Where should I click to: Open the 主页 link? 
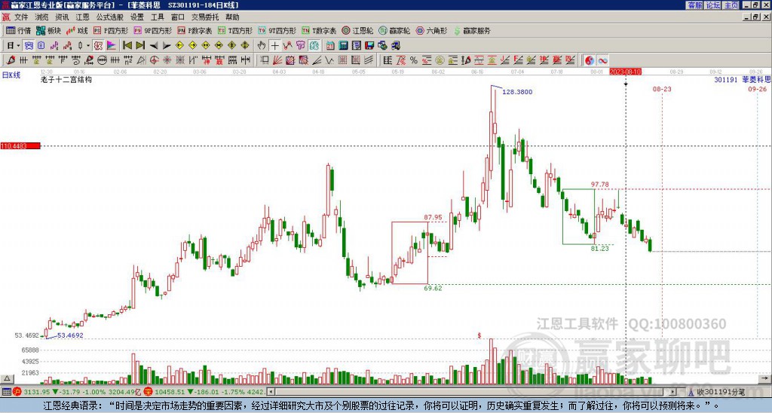(x=731, y=5)
